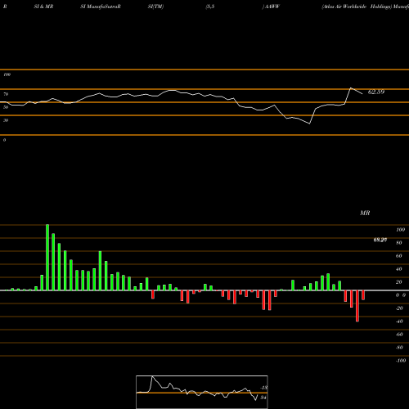This screenshot has height=409, width=409.
Task: Click the RSI value label 62.59
Action: pyautogui.click(x=376, y=92)
